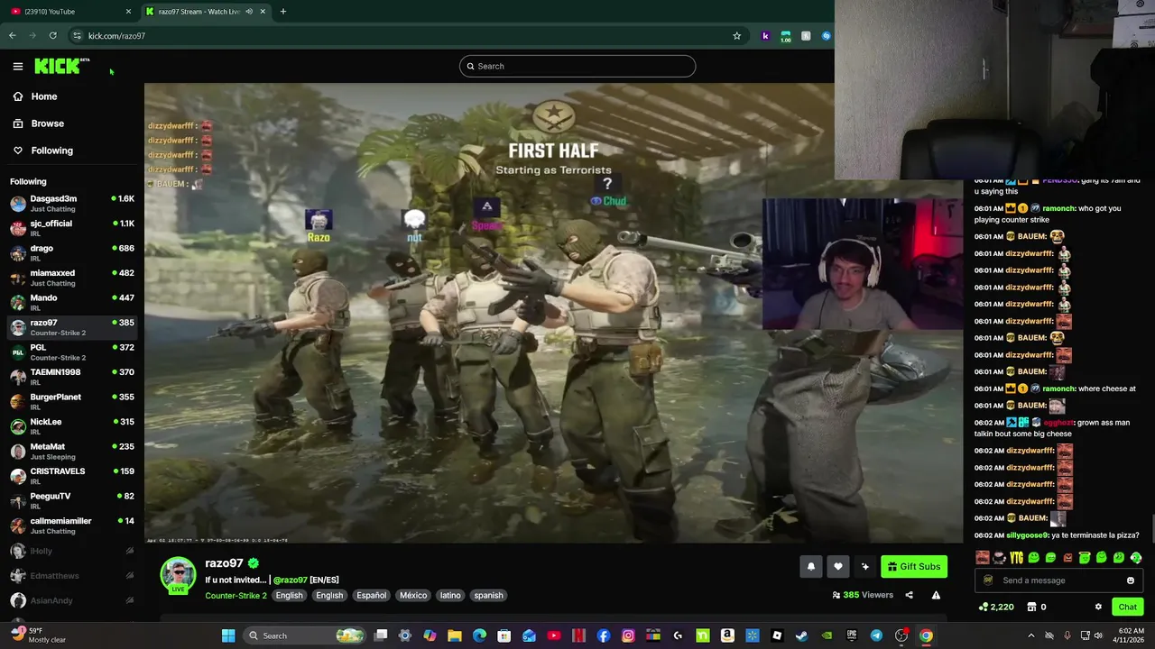Open drago channel in Following list

click(72, 252)
